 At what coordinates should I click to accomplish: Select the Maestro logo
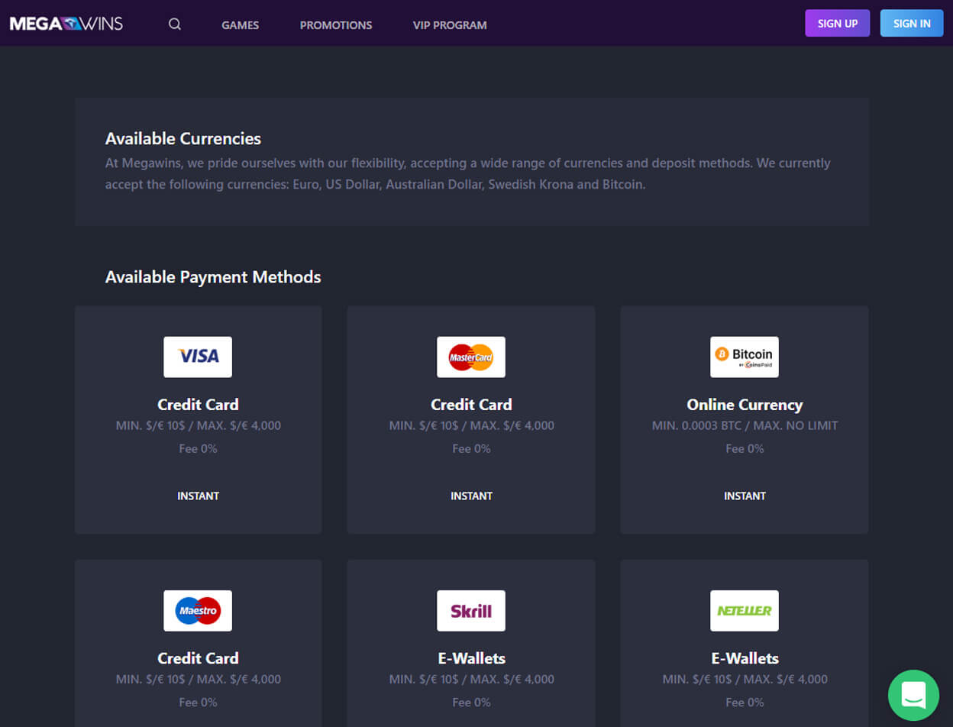(198, 610)
